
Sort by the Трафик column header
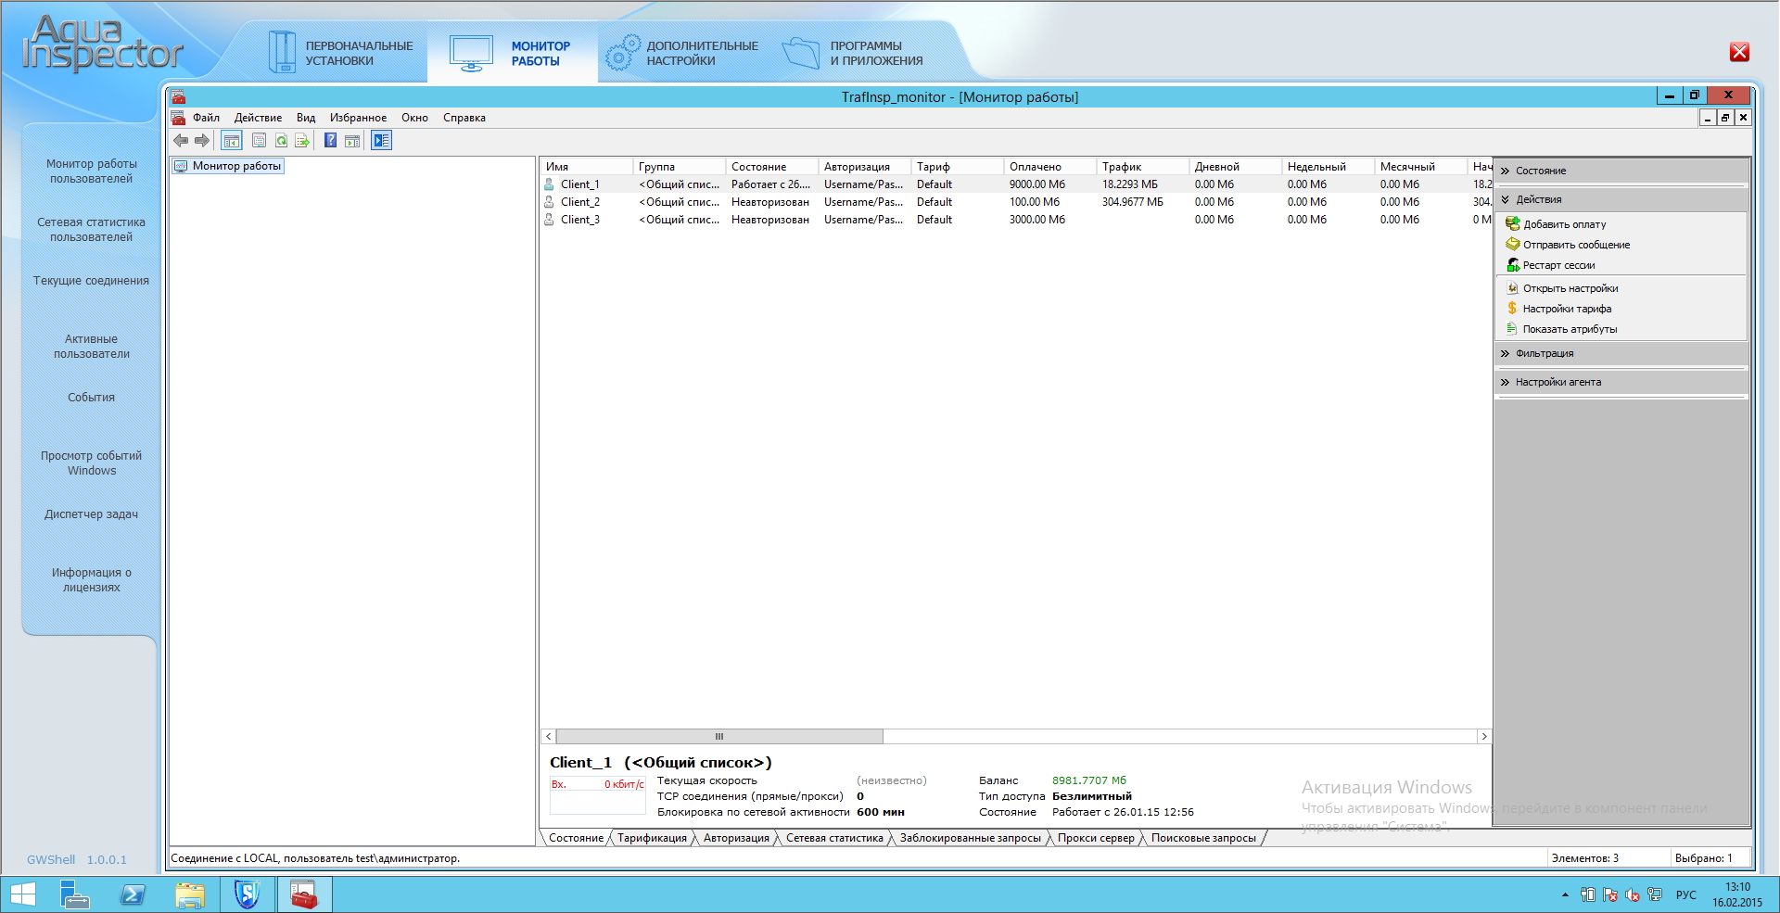(x=1142, y=167)
